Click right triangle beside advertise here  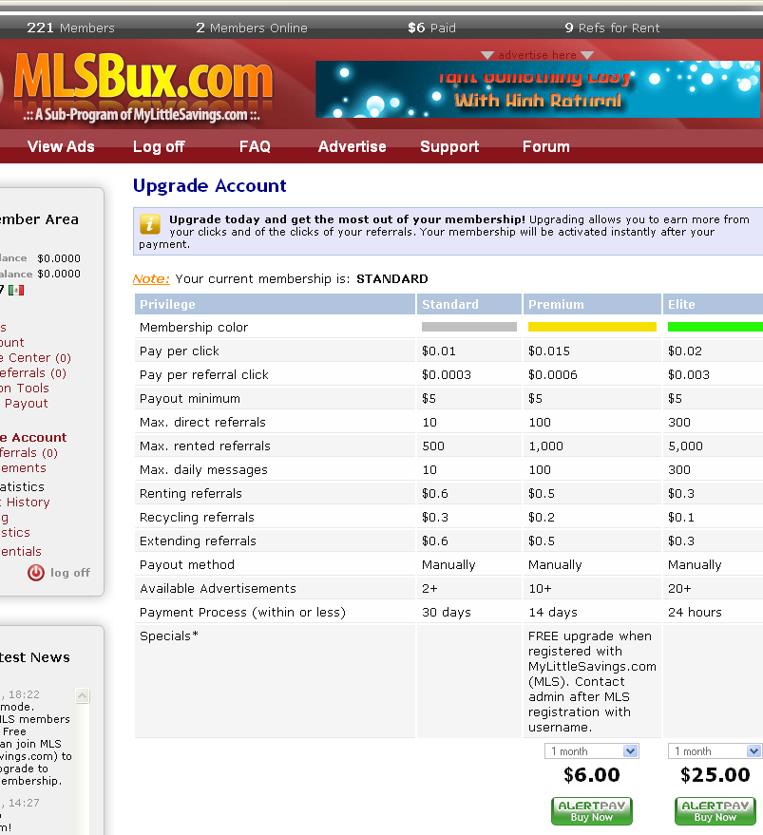point(587,55)
